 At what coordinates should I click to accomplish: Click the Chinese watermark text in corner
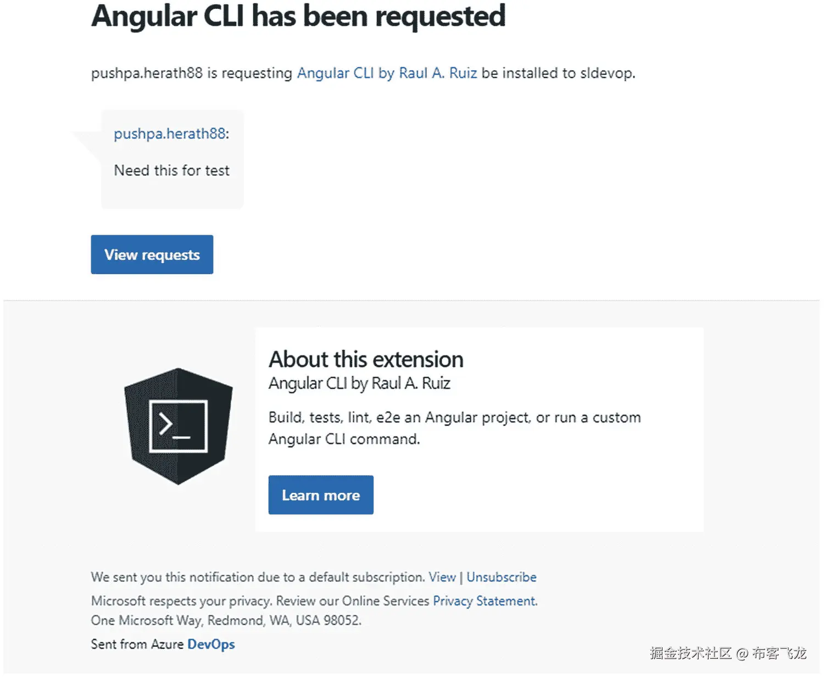click(728, 653)
